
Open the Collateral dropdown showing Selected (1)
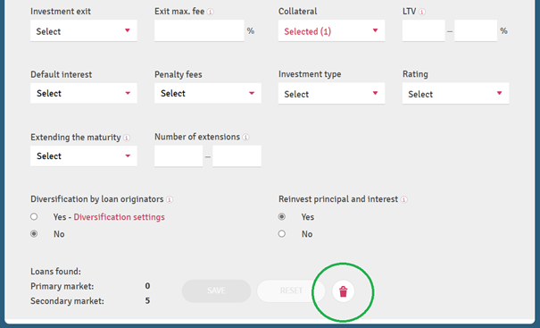coord(331,30)
